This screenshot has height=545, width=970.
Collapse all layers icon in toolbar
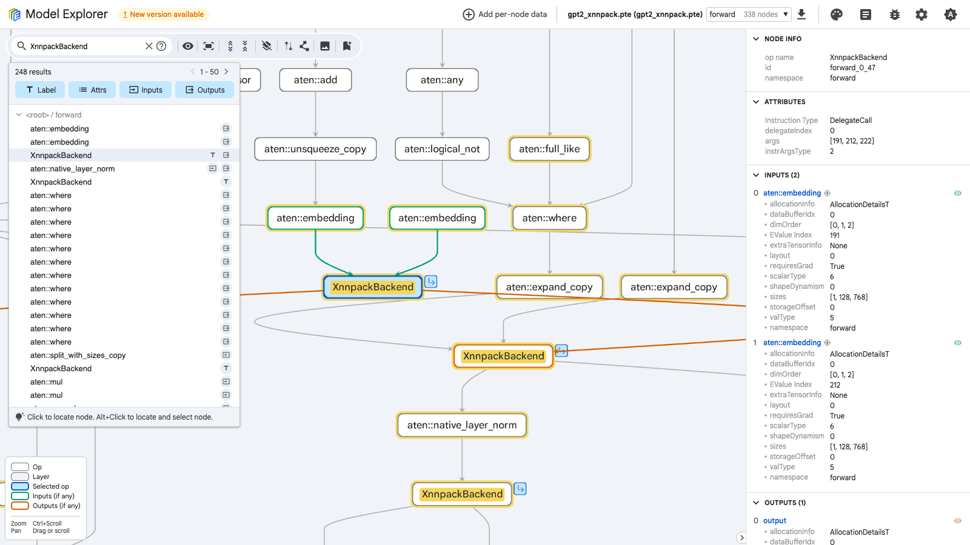[245, 46]
